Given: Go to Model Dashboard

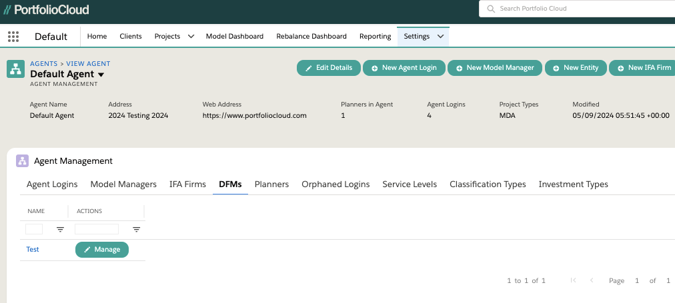Looking at the screenshot, I should tap(235, 37).
